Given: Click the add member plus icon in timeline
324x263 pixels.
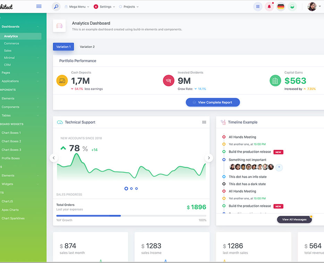Looking at the screenshot, I should (279, 167).
